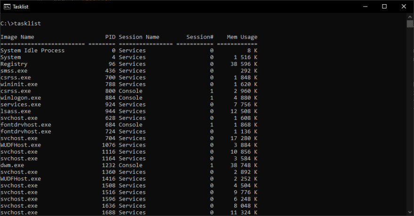The width and height of the screenshot is (414, 216).
Task: Click the scrollbar up arrow
Action: 410,16
